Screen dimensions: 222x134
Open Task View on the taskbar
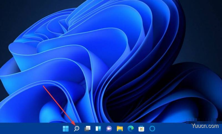tap(87, 129)
